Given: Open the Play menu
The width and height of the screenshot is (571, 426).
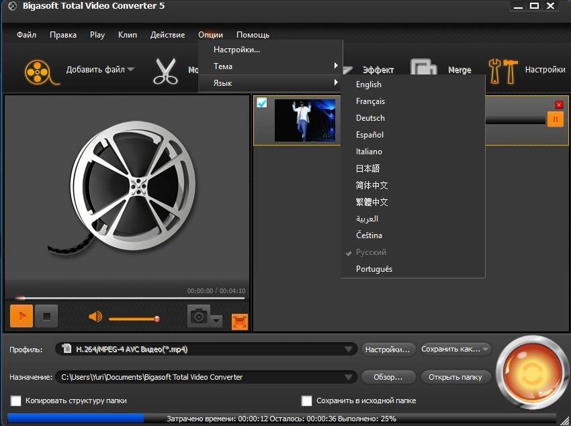Looking at the screenshot, I should (97, 35).
